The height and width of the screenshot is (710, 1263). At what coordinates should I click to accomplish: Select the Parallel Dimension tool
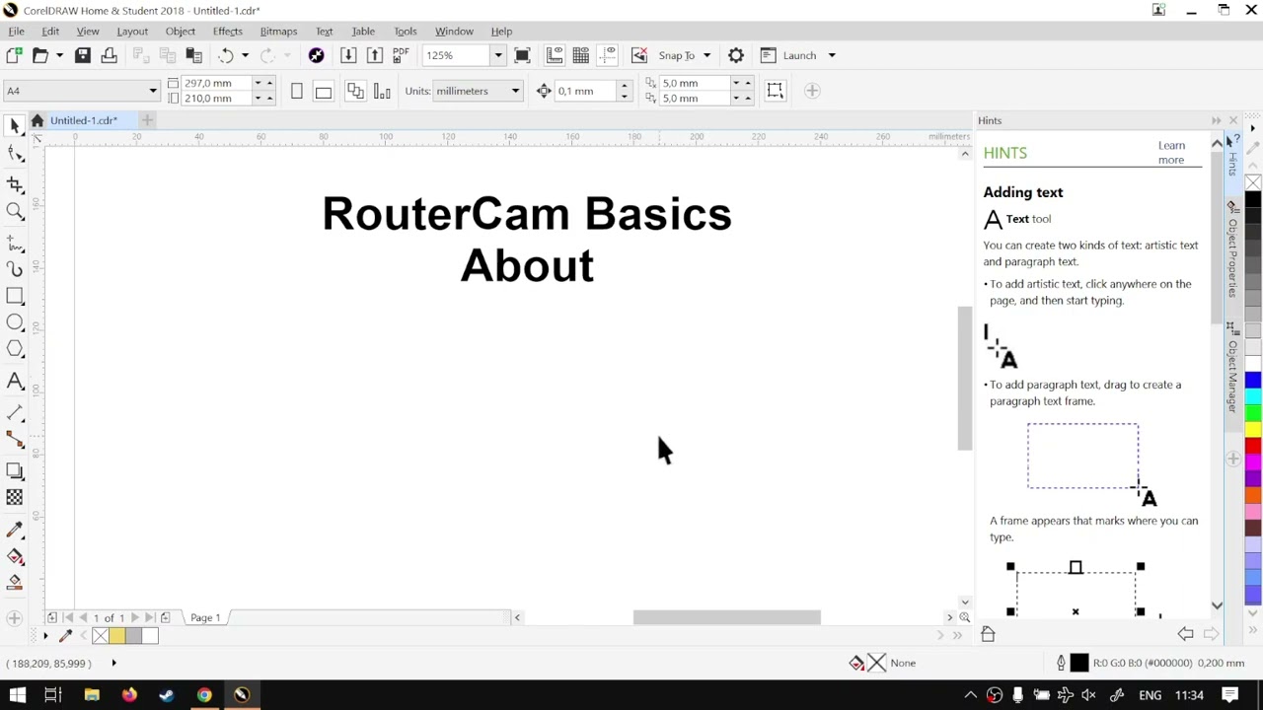click(x=15, y=411)
